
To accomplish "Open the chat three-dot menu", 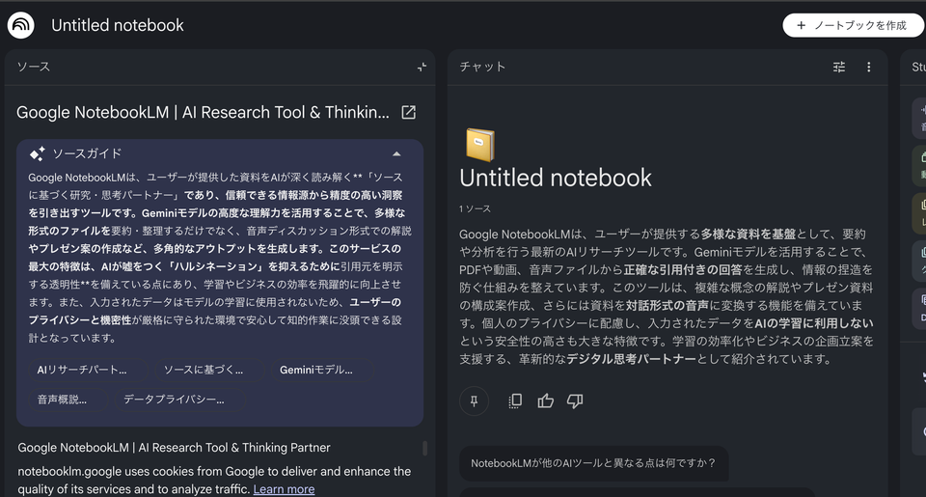I will 869,67.
